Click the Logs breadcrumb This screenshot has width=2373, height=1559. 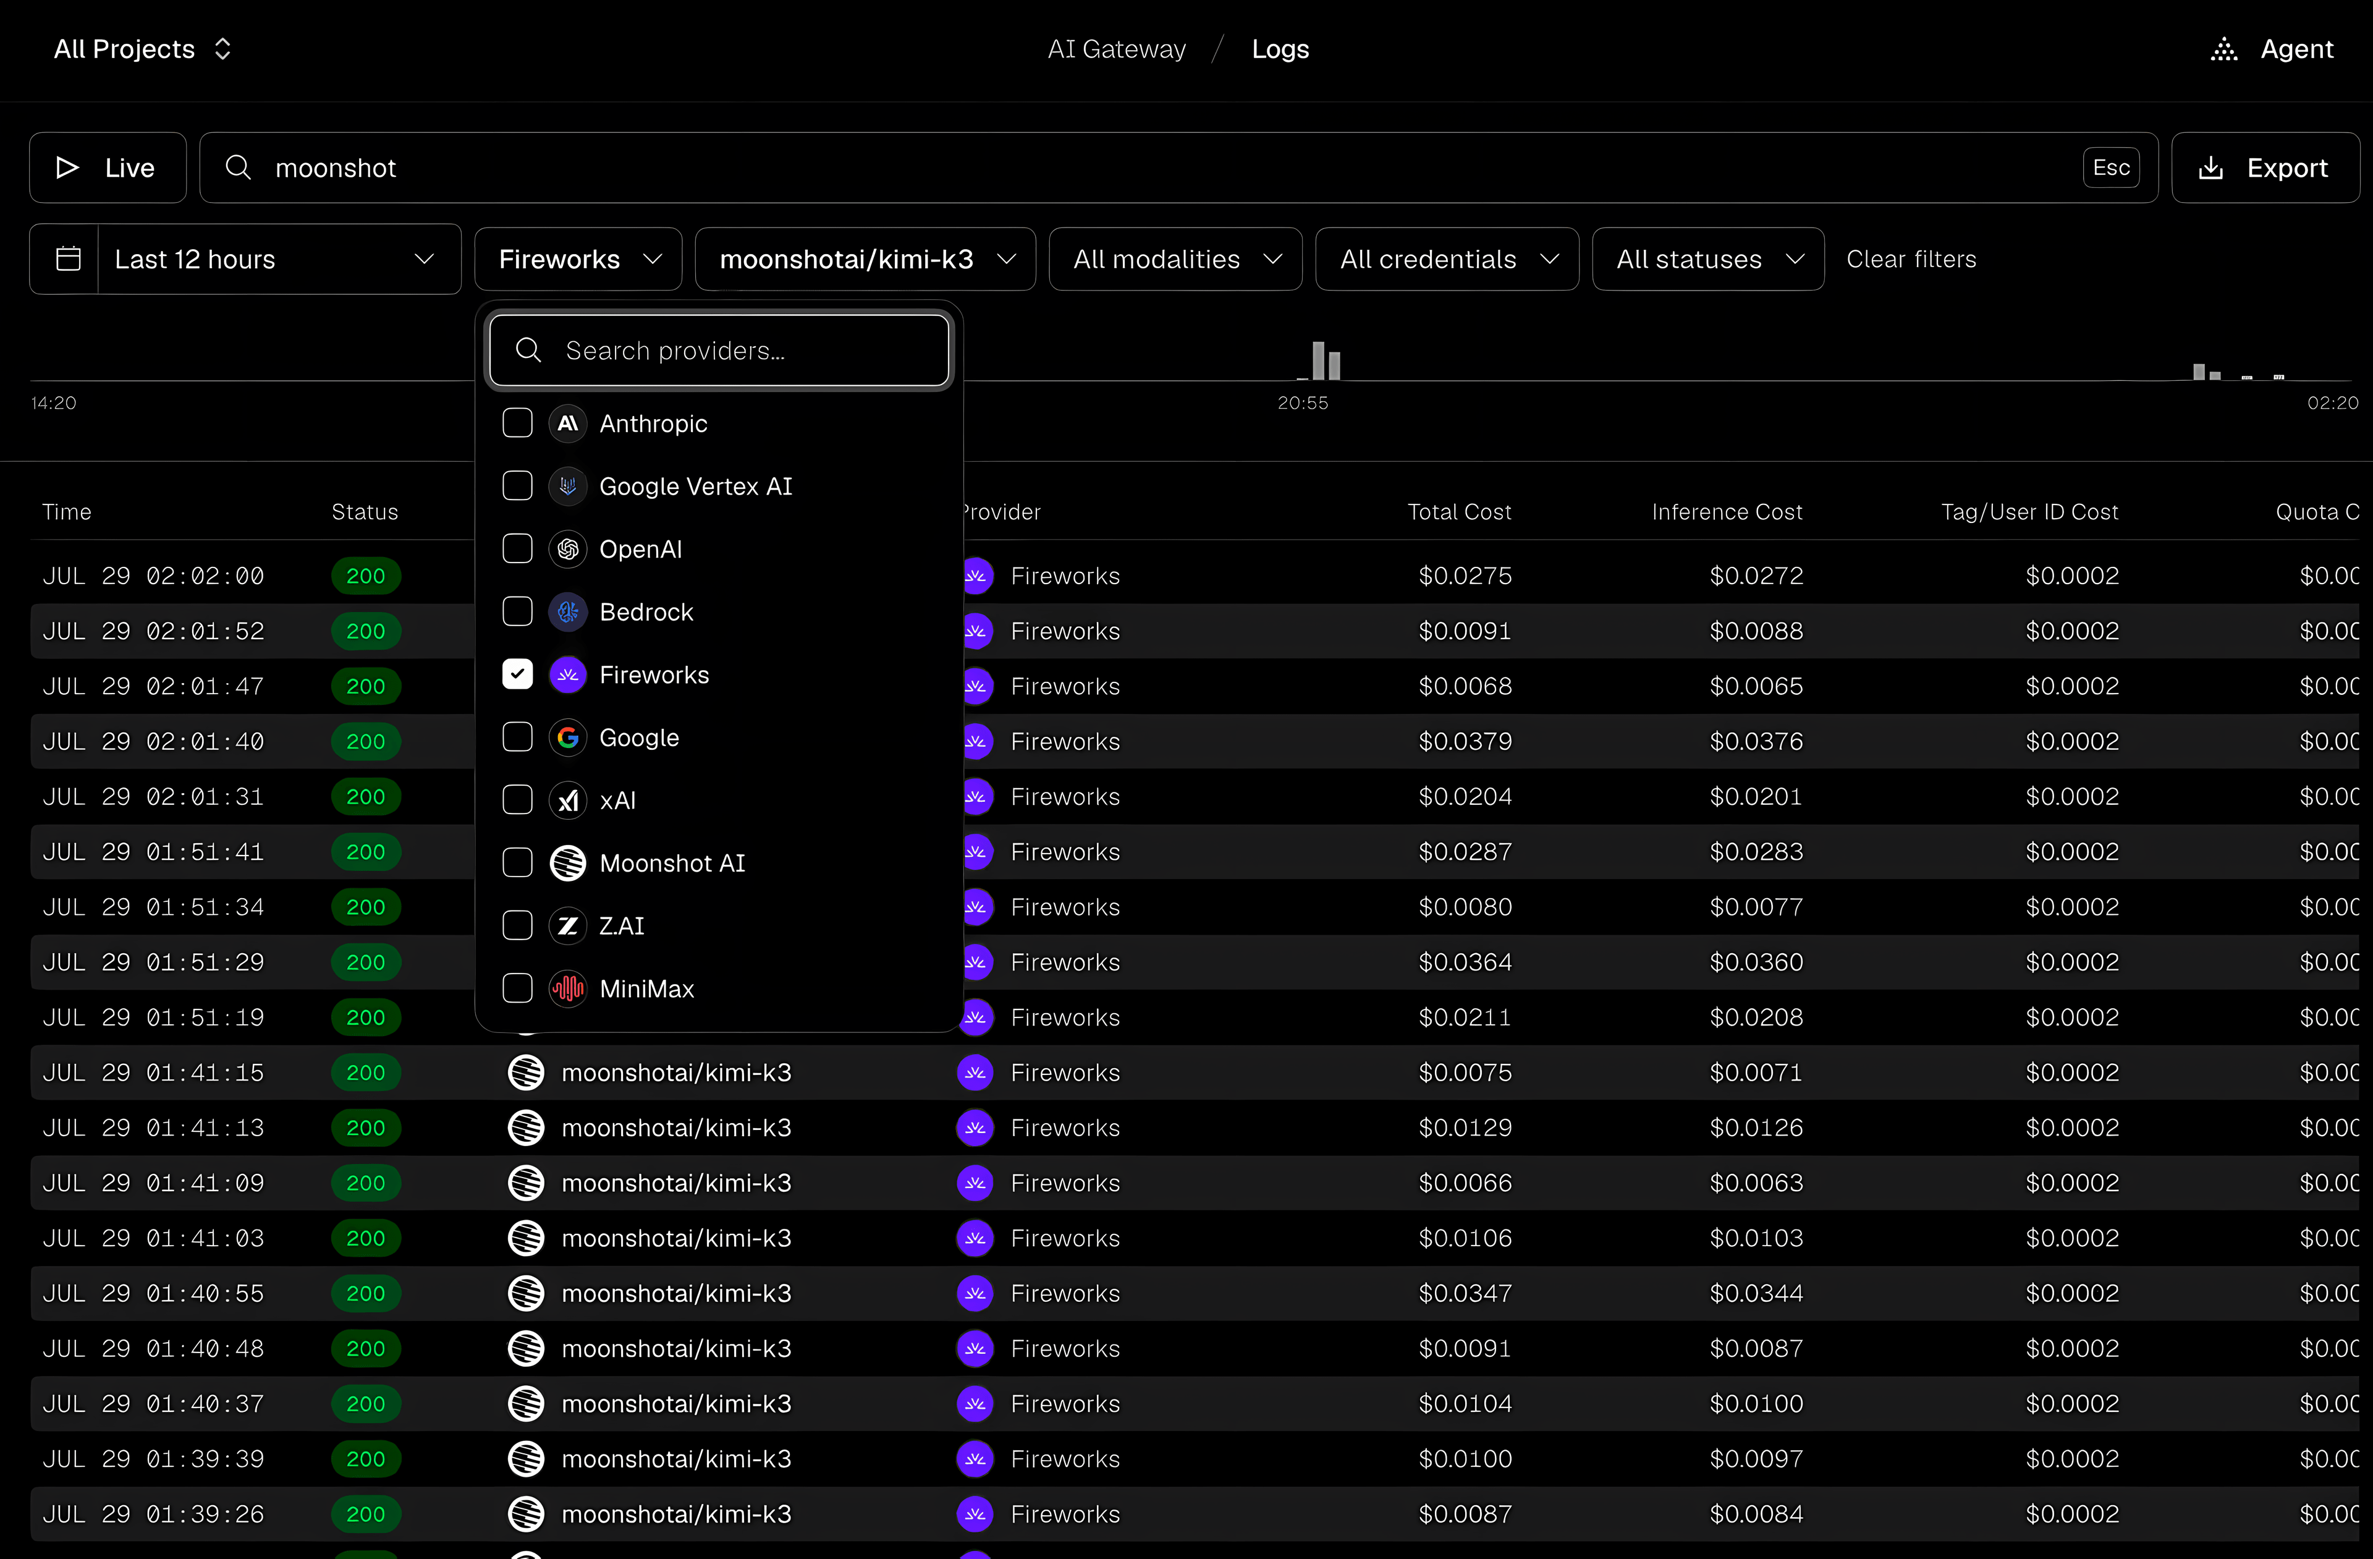click(x=1280, y=49)
